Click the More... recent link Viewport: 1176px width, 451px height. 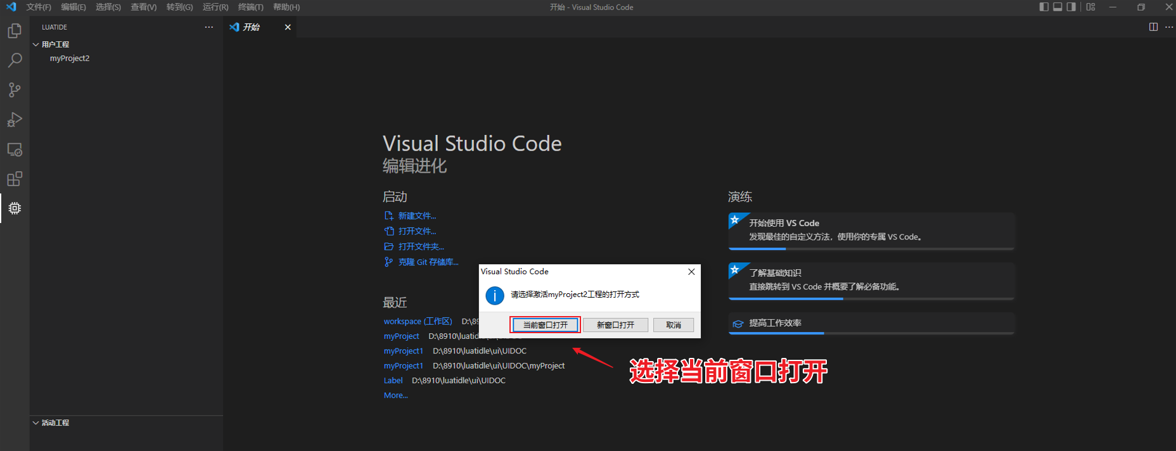coord(395,395)
